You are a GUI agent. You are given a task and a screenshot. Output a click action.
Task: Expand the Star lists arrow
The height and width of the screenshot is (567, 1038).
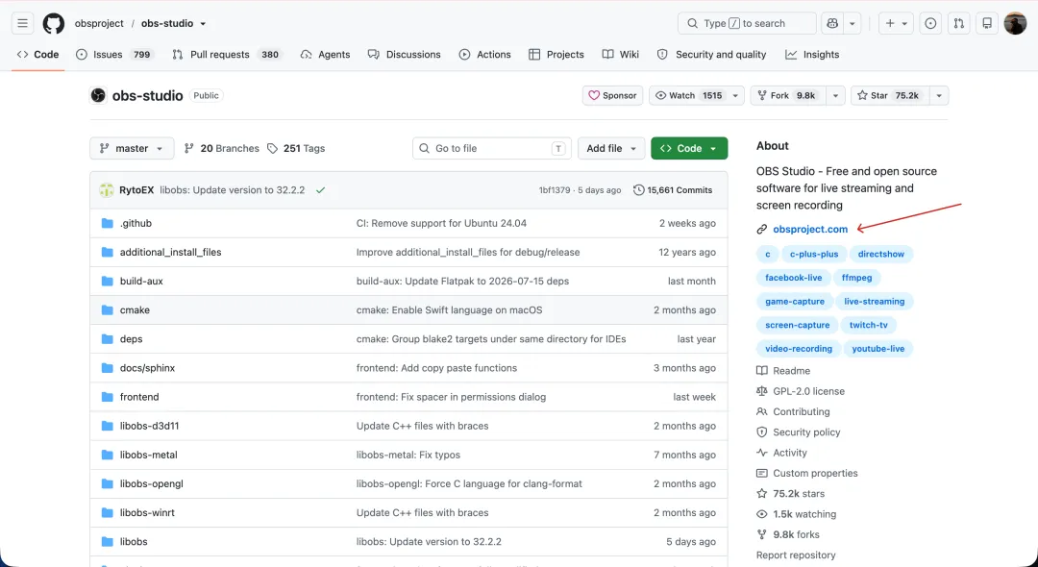point(939,95)
